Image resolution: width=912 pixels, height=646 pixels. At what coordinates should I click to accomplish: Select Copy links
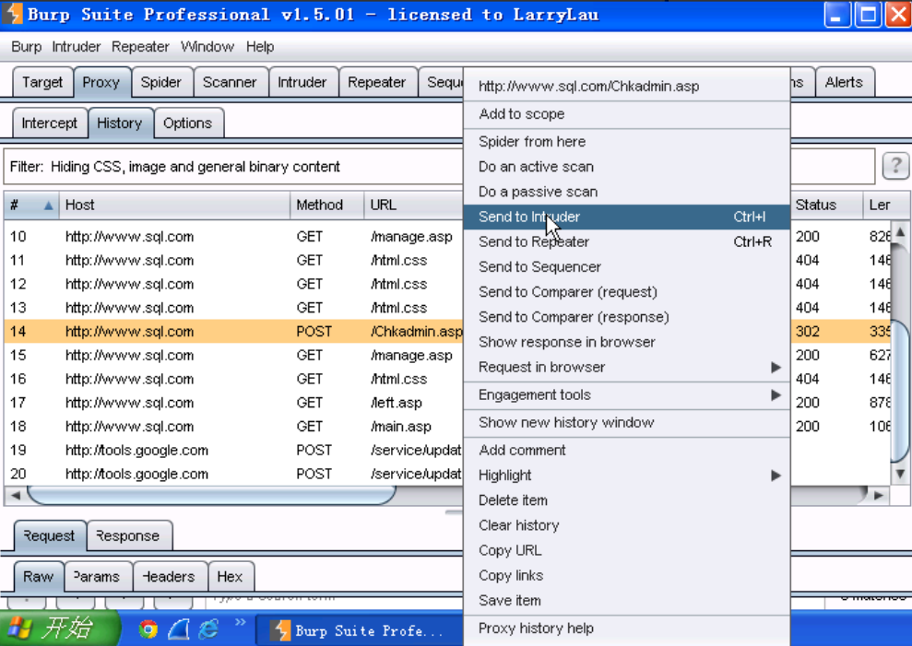click(x=626, y=575)
